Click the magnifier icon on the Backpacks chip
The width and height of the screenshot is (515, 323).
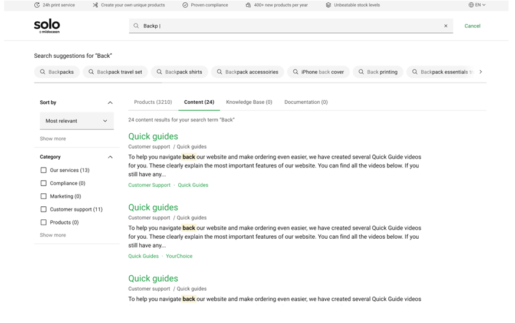pos(42,72)
